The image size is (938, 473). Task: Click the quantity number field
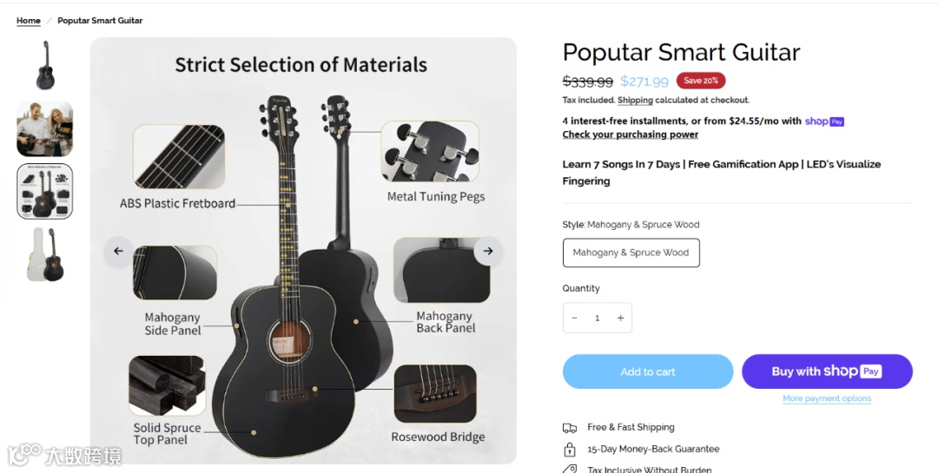coord(598,319)
